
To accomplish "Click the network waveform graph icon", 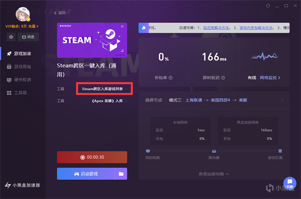I will click(264, 56).
